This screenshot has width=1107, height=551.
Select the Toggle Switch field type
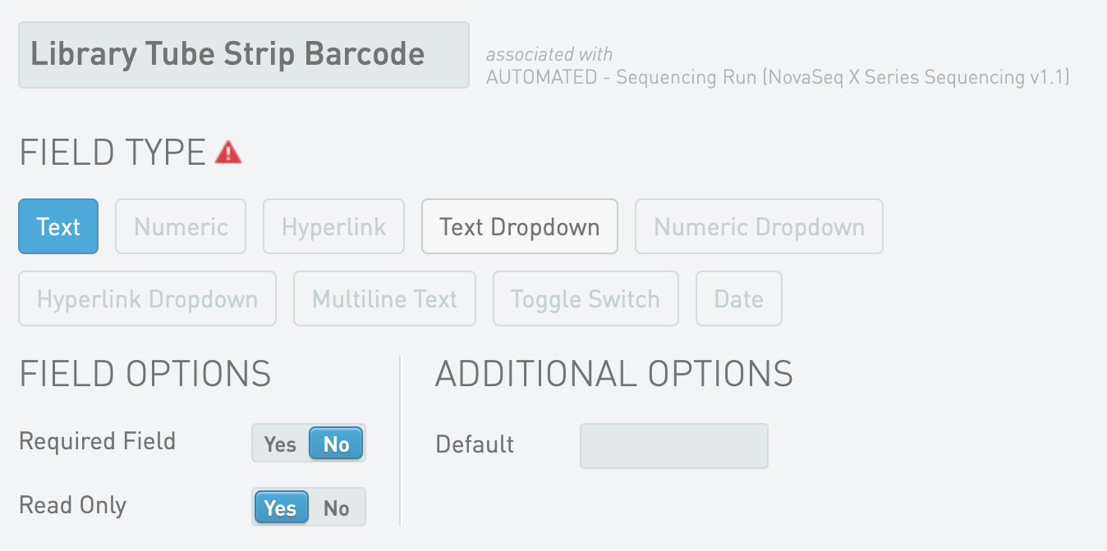coord(586,299)
